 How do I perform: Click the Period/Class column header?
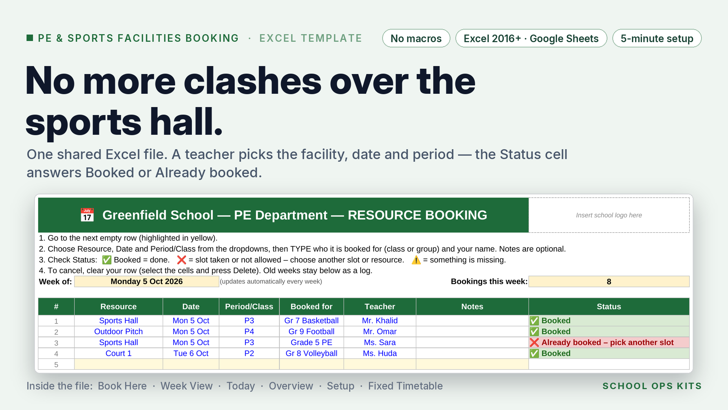click(249, 306)
